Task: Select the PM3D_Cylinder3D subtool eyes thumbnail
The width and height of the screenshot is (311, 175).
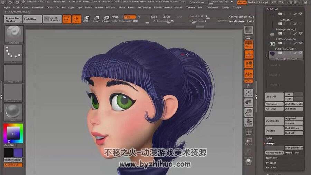Action: point(273,44)
